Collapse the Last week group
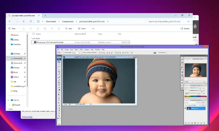Screen dimensions: 219x131 (31, 38)
